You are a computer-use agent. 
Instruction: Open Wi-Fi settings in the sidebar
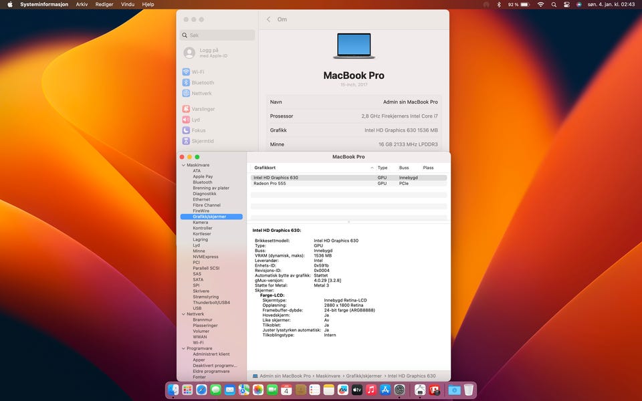point(198,72)
